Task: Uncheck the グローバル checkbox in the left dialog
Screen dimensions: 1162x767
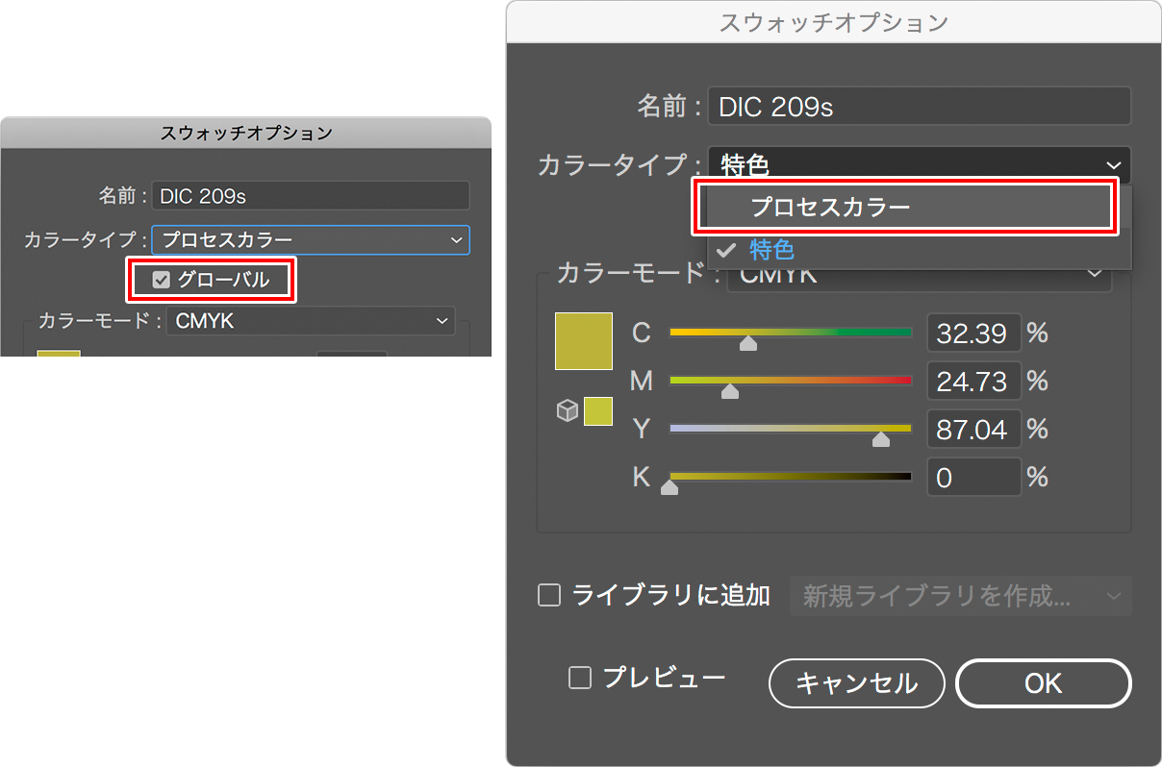Action: (x=162, y=280)
